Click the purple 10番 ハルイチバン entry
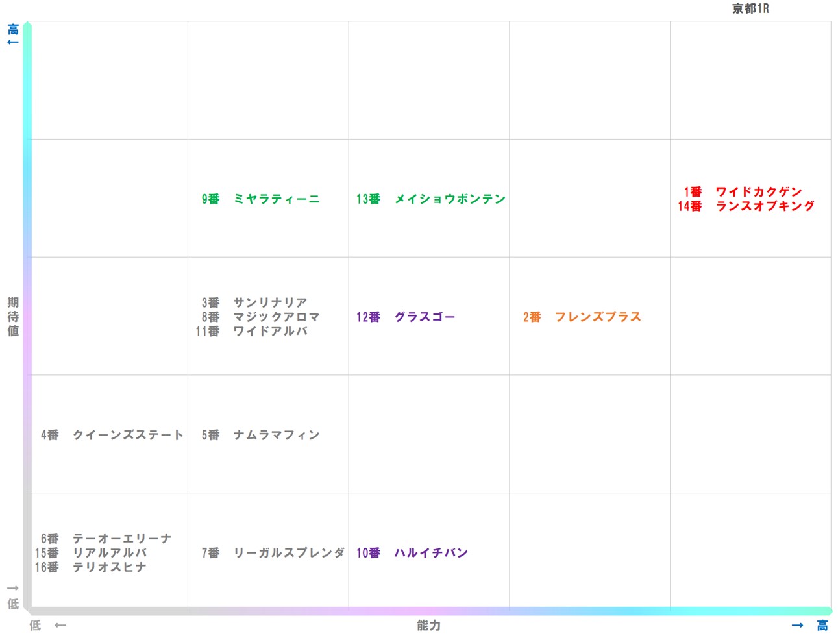The height and width of the screenshot is (638, 838). 412,553
